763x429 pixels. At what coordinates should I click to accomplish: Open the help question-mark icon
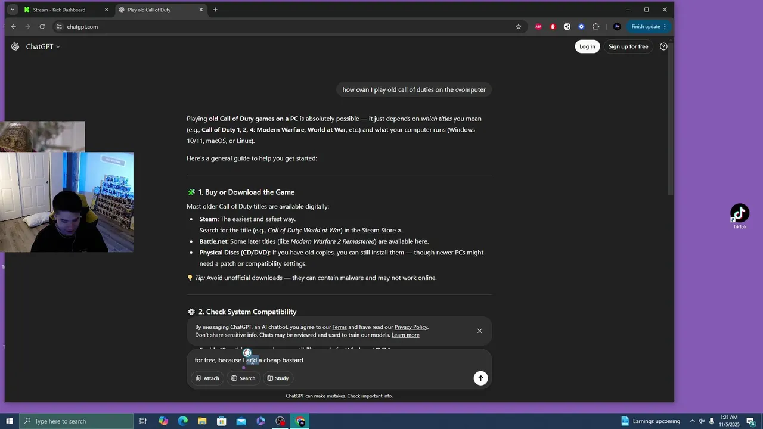click(663, 46)
